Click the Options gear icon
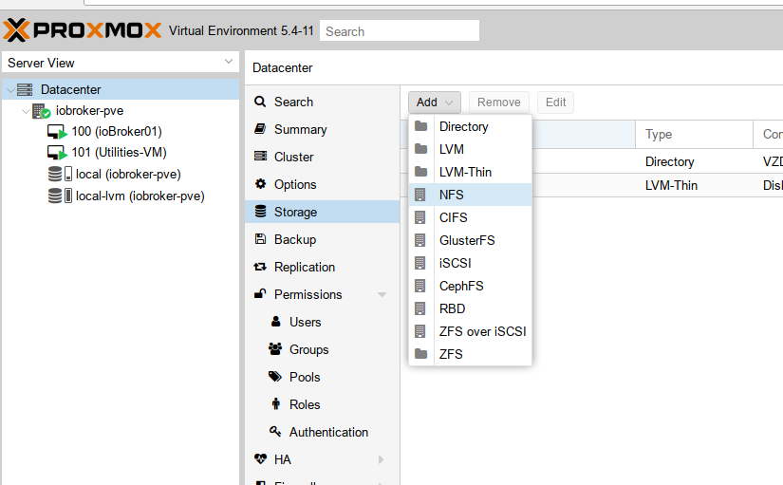 [x=260, y=184]
